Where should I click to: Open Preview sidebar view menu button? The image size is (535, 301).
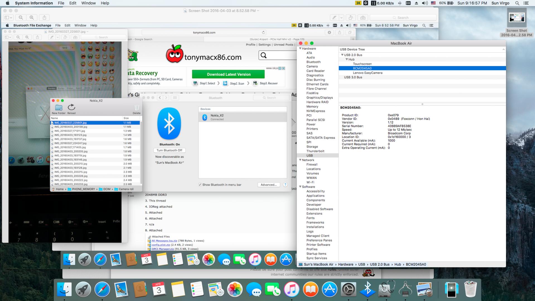point(8,18)
